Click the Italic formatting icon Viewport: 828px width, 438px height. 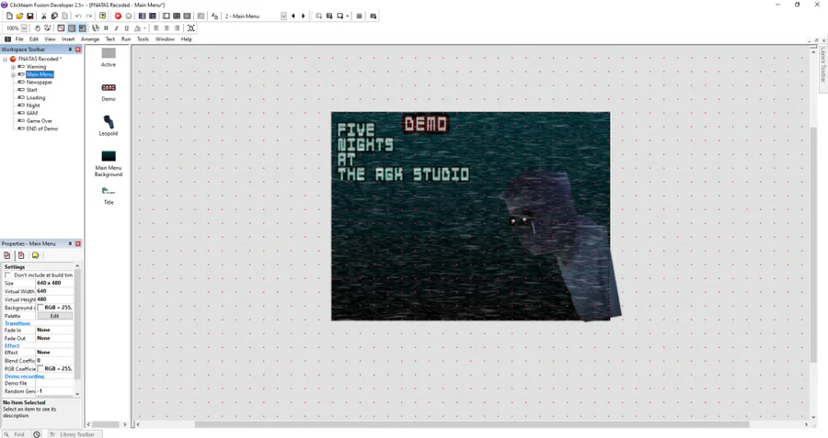[116, 28]
